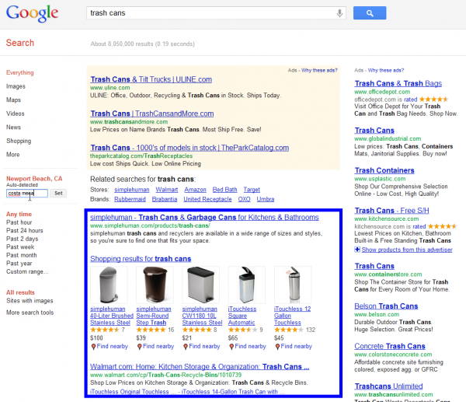Filter results by Past hour

pyautogui.click(x=19, y=222)
